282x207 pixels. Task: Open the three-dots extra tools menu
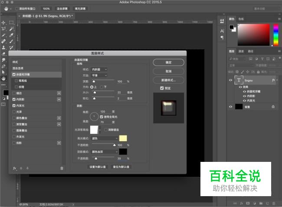point(3,85)
